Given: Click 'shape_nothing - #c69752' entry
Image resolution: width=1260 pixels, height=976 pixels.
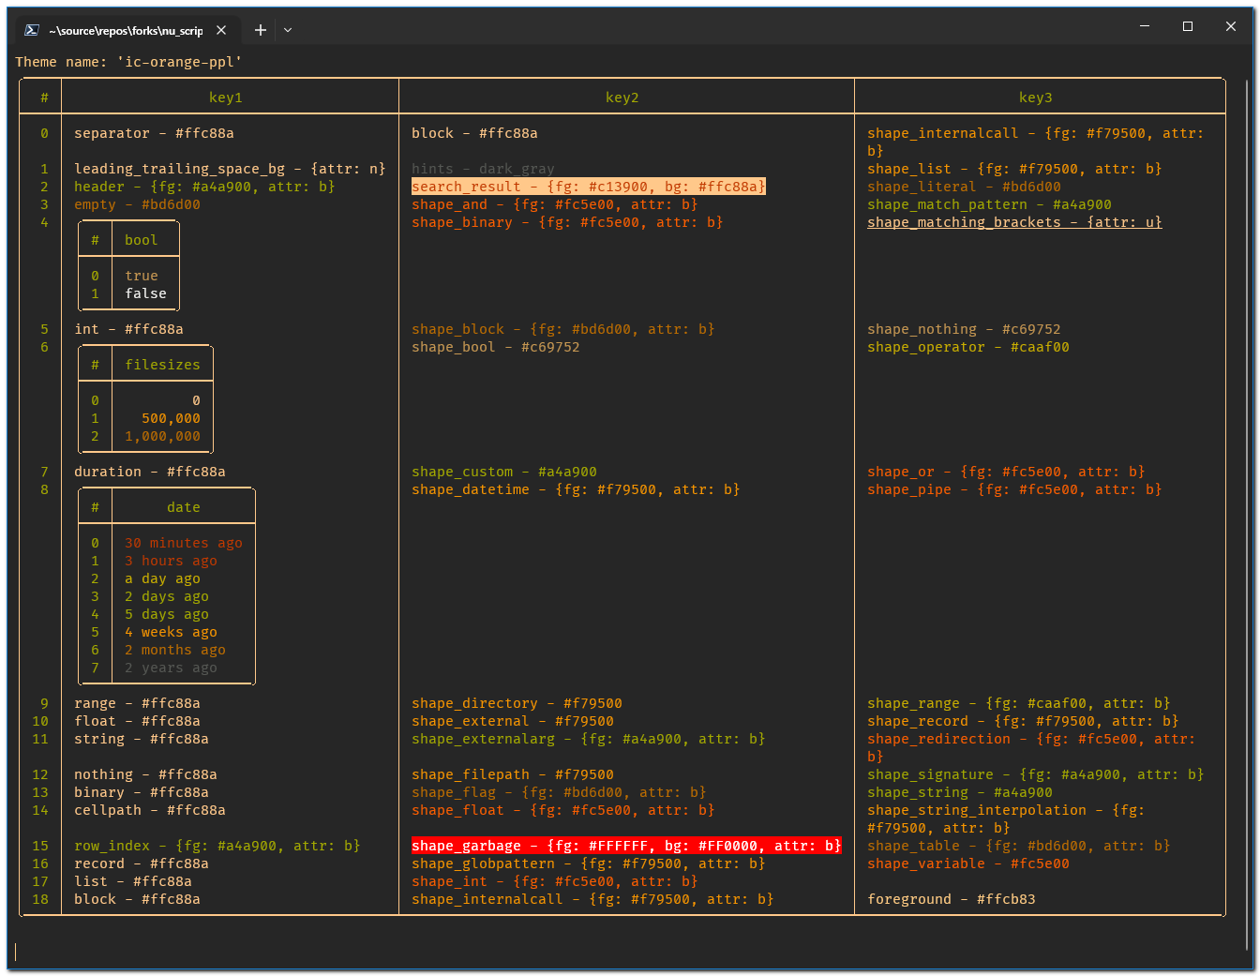Looking at the screenshot, I should (x=964, y=329).
